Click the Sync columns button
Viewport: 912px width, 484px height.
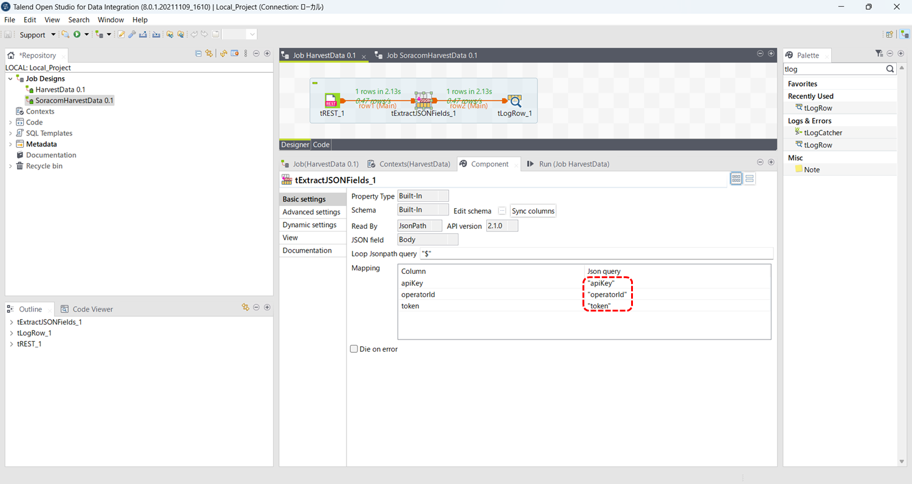coord(533,211)
